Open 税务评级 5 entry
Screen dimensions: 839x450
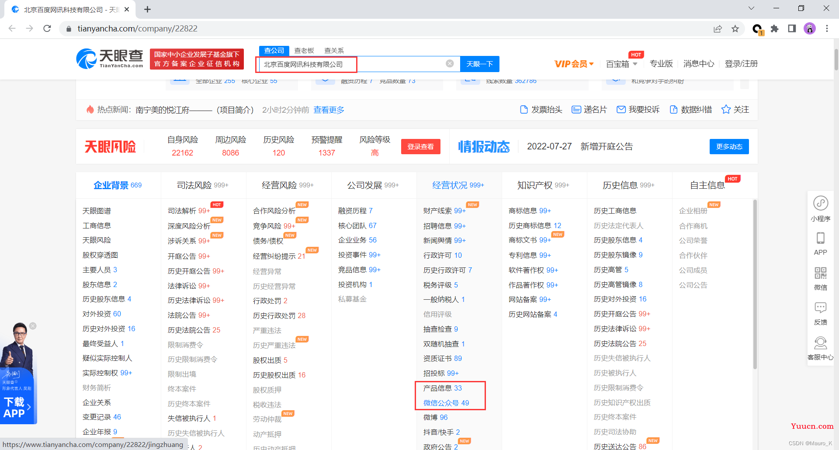tap(440, 285)
